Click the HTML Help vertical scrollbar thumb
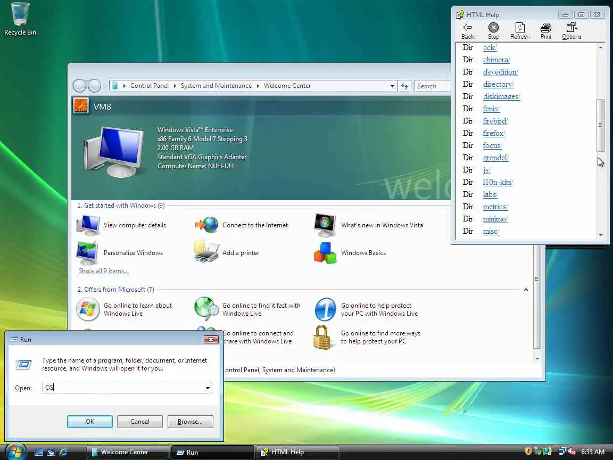Viewport: 613px width, 460px height. point(600,125)
